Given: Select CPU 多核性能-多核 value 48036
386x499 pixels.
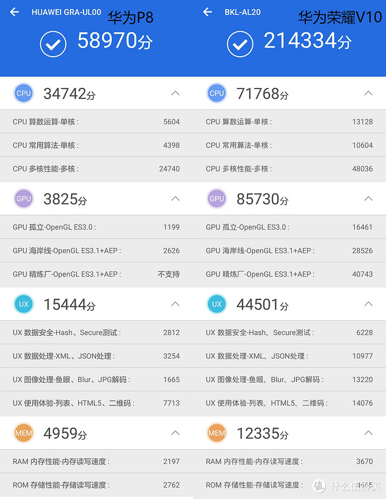Looking at the screenshot, I should click(x=363, y=169).
